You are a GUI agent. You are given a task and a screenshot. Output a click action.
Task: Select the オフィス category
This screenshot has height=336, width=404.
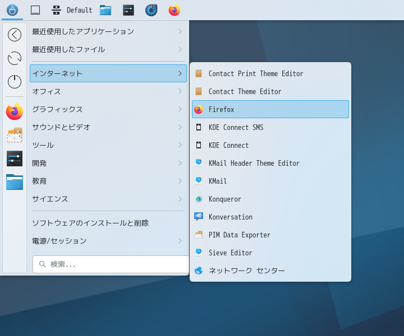108,91
